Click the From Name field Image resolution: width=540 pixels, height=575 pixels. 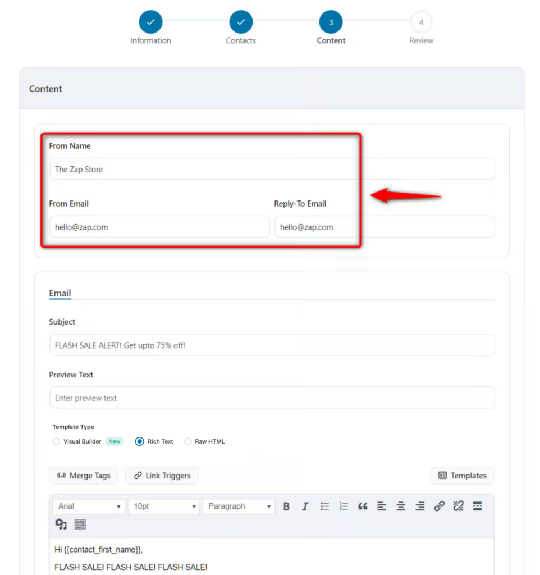tap(272, 169)
